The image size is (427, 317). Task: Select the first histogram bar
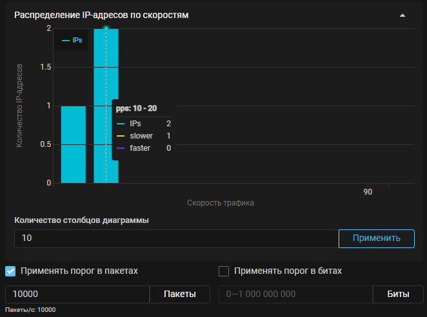[x=74, y=145]
